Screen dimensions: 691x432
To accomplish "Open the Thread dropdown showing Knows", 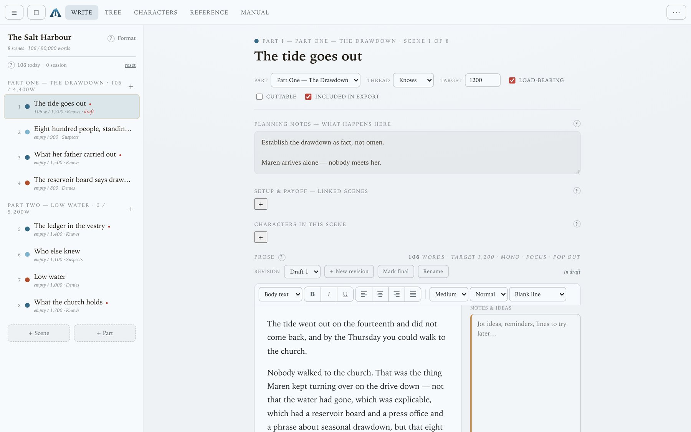I will (x=413, y=80).
